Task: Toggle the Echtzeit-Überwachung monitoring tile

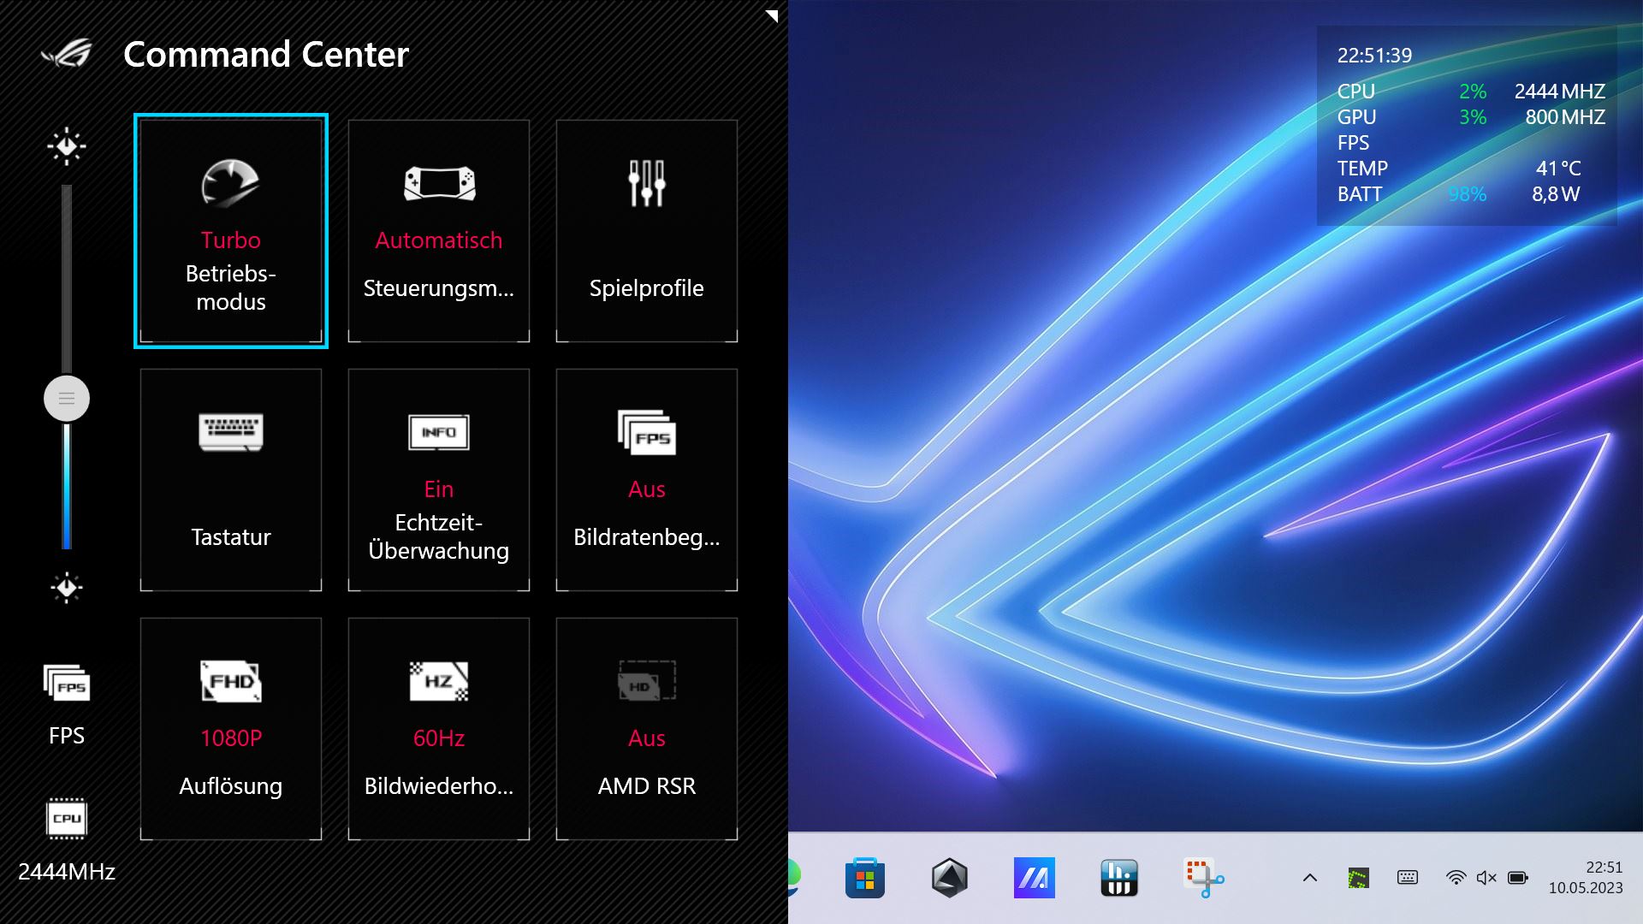Action: (x=439, y=480)
